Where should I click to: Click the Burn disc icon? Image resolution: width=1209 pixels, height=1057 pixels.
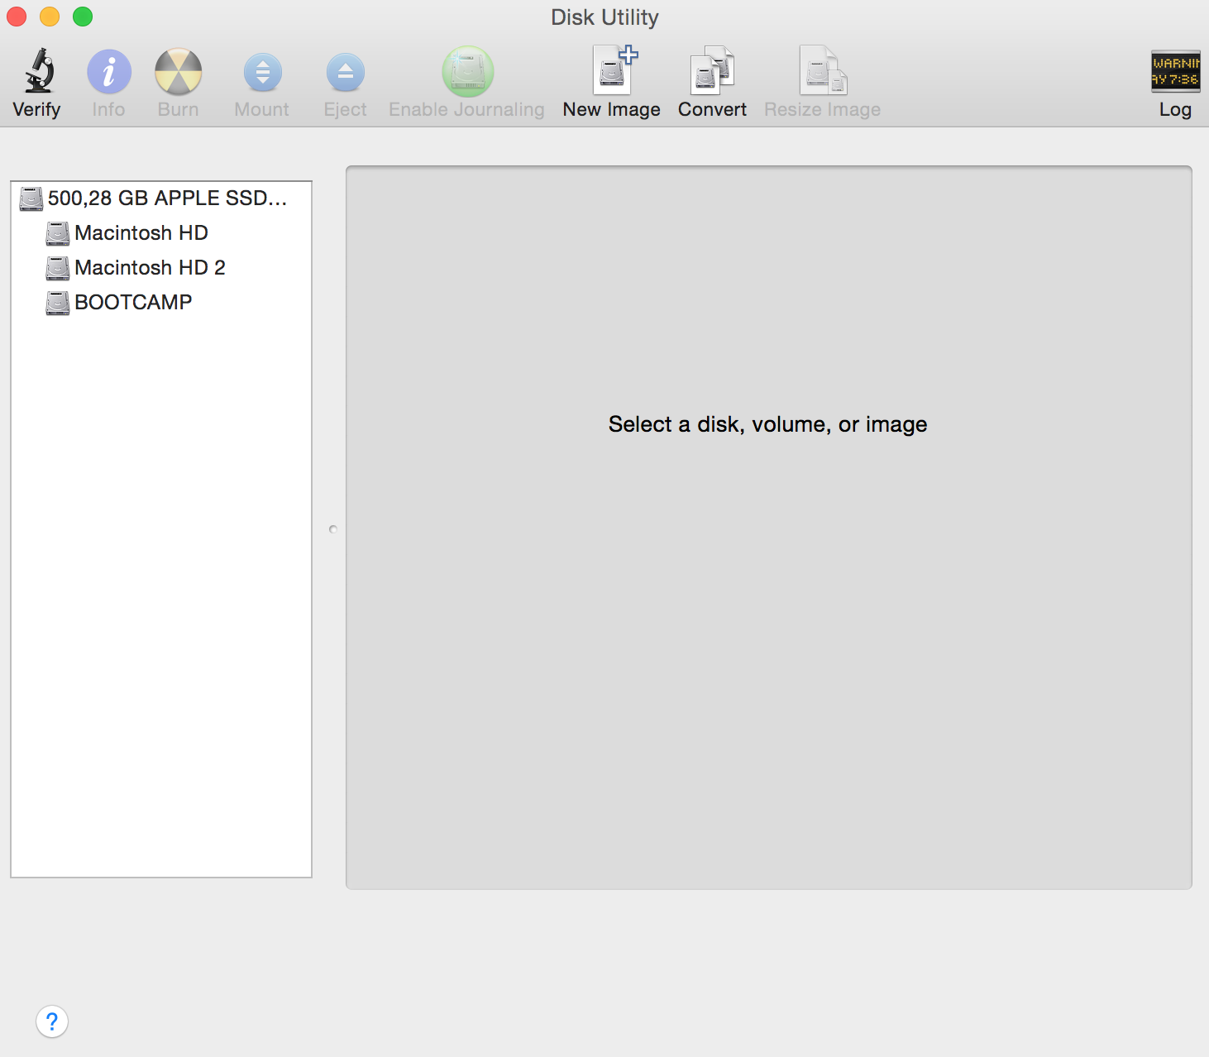[179, 72]
